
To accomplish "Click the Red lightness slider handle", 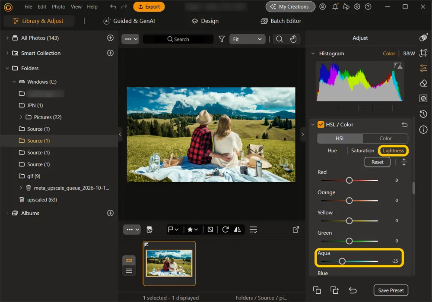I will 349,180.
